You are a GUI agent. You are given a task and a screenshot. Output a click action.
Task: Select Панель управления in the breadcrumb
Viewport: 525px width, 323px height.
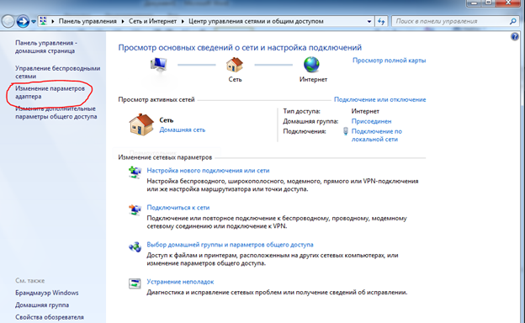87,21
